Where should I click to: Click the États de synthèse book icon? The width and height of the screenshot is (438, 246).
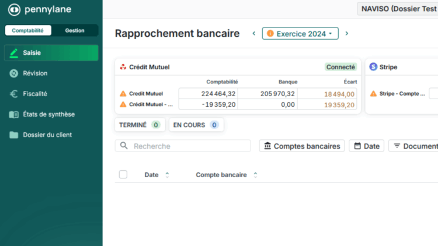[14, 114]
